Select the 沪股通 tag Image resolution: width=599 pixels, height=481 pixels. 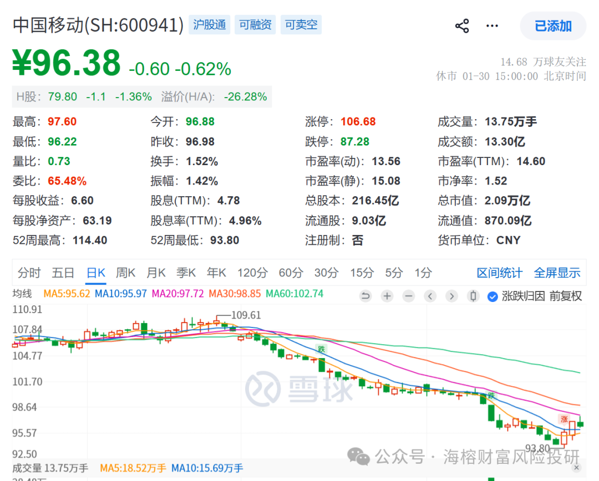coord(209,25)
